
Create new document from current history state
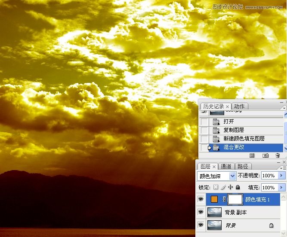click(x=252, y=155)
